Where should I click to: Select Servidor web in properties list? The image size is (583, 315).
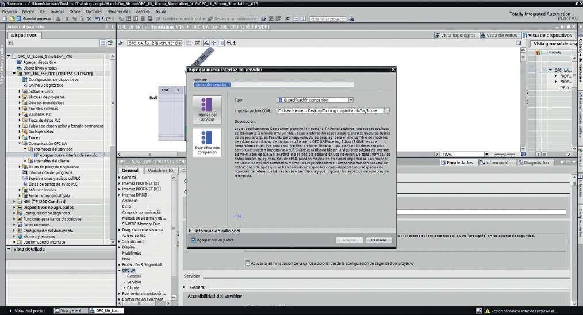click(133, 241)
